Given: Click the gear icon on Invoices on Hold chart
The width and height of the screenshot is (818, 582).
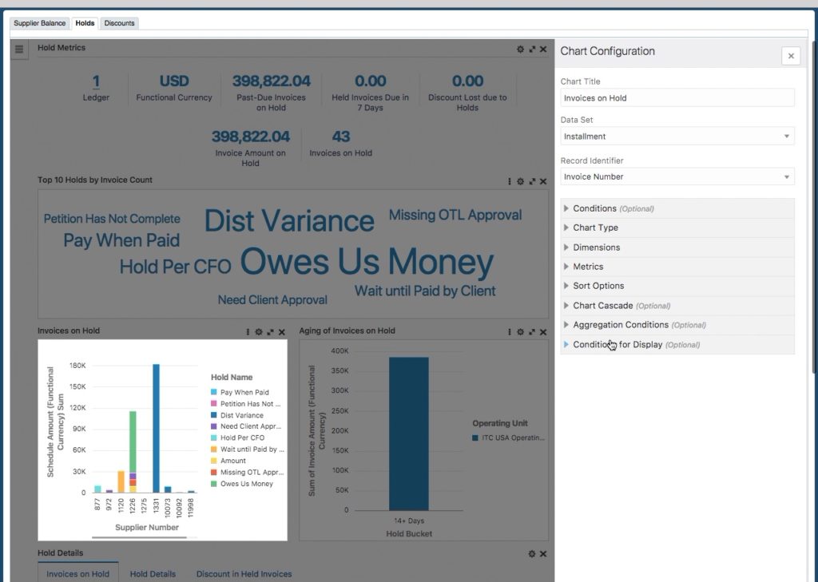Looking at the screenshot, I should click(258, 331).
